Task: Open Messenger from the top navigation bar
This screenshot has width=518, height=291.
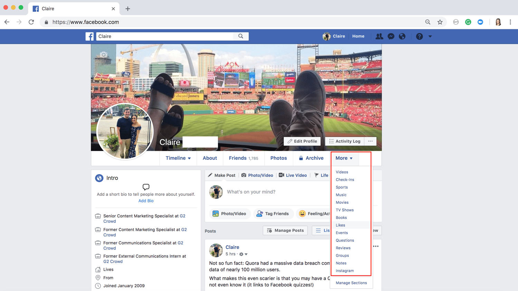Action: (391, 36)
